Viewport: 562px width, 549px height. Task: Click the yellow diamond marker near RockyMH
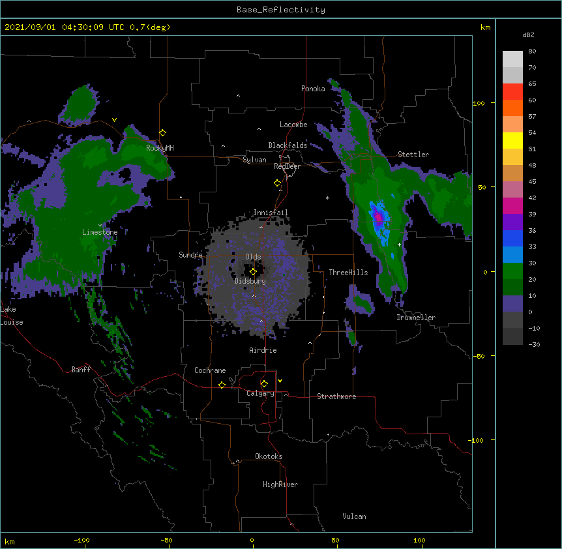[163, 133]
